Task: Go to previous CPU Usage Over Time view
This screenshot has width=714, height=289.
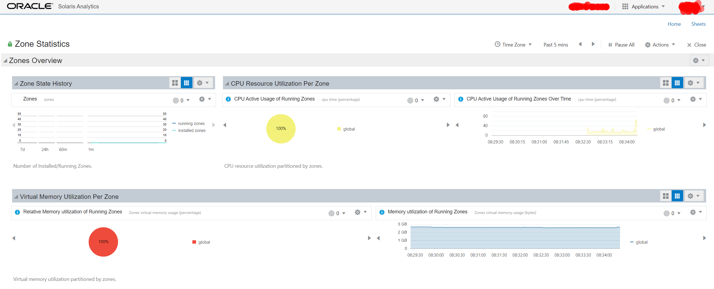Action: pyautogui.click(x=457, y=125)
